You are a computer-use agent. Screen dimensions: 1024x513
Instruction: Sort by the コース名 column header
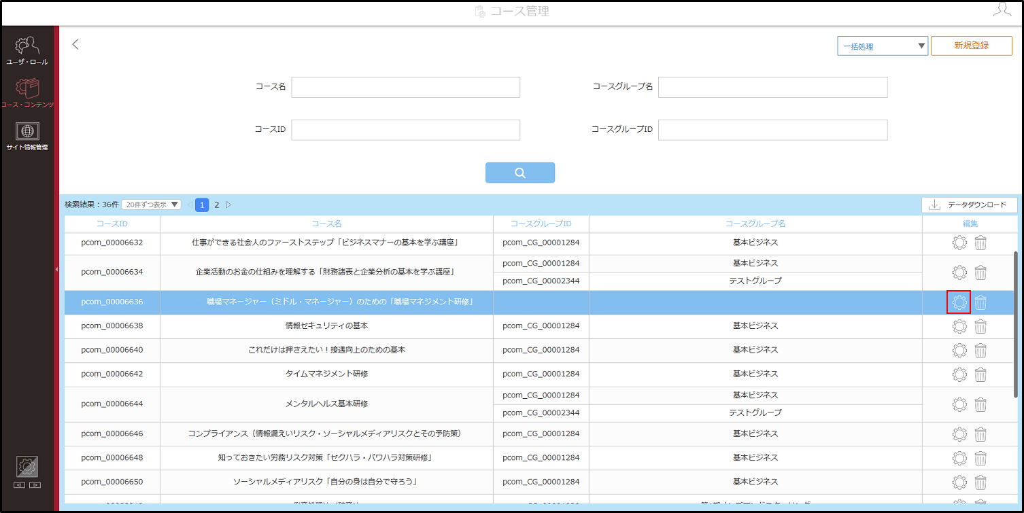tap(326, 224)
